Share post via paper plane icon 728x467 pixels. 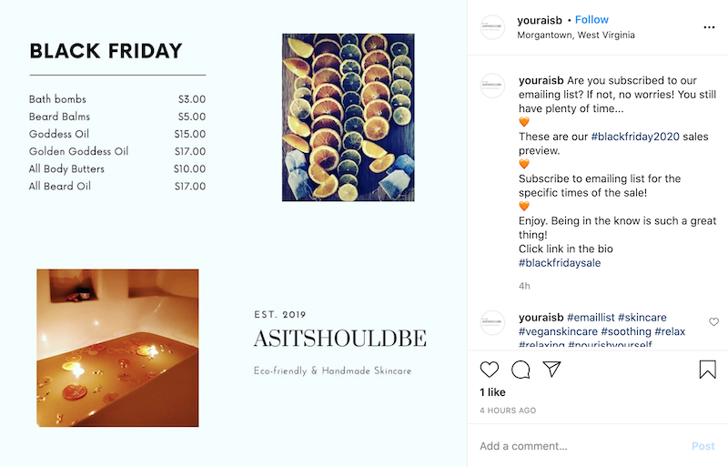click(x=551, y=370)
